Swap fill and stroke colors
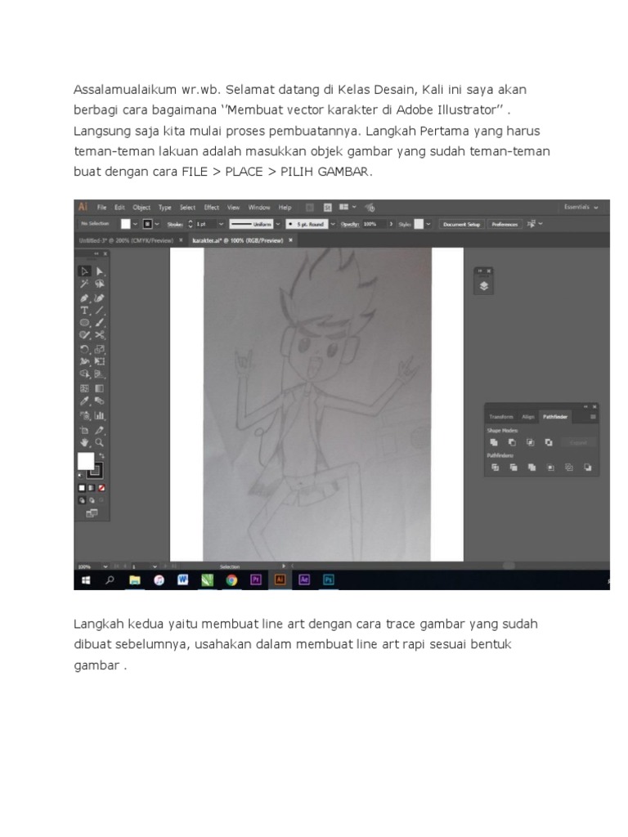The width and height of the screenshot is (628, 837). (x=101, y=455)
